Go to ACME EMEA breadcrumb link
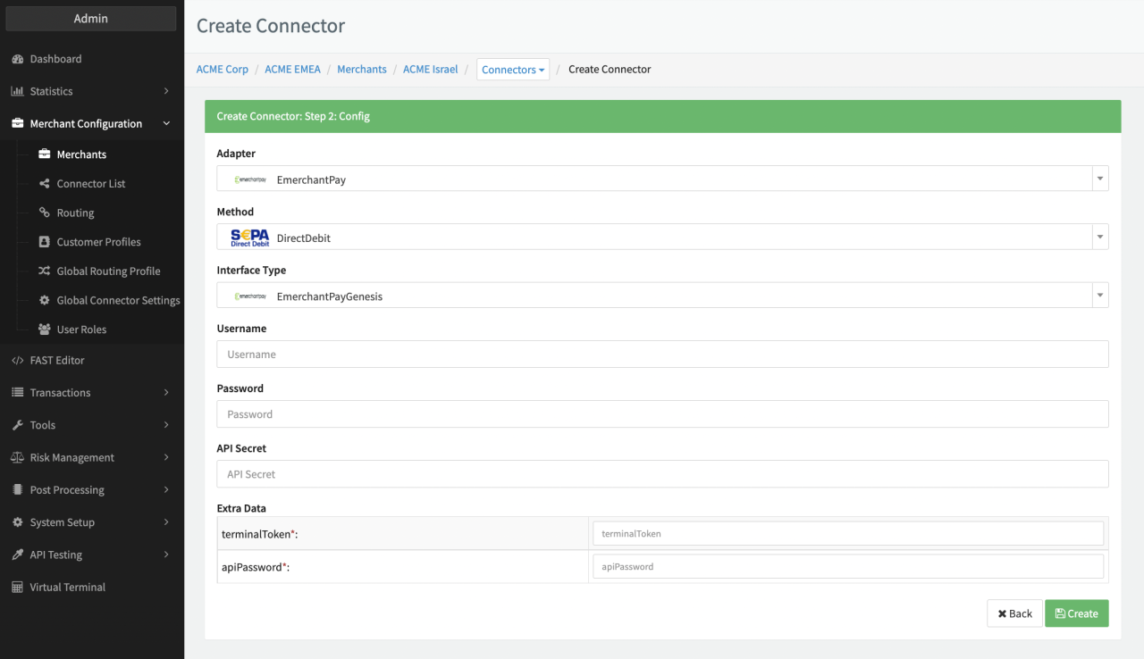Viewport: 1144px width, 659px height. point(292,70)
